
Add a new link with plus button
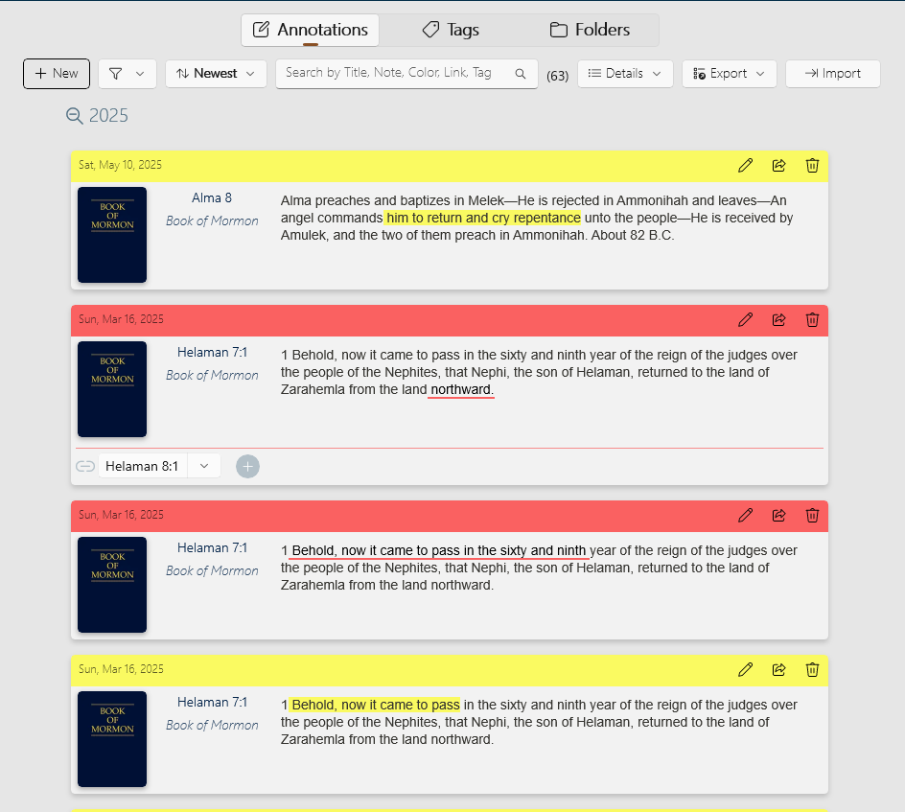tap(247, 466)
